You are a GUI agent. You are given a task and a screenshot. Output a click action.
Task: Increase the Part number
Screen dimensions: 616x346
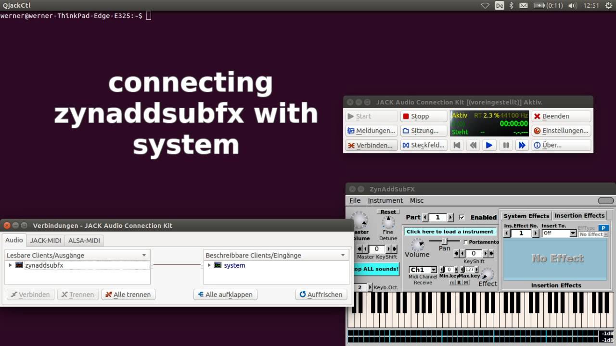450,217
